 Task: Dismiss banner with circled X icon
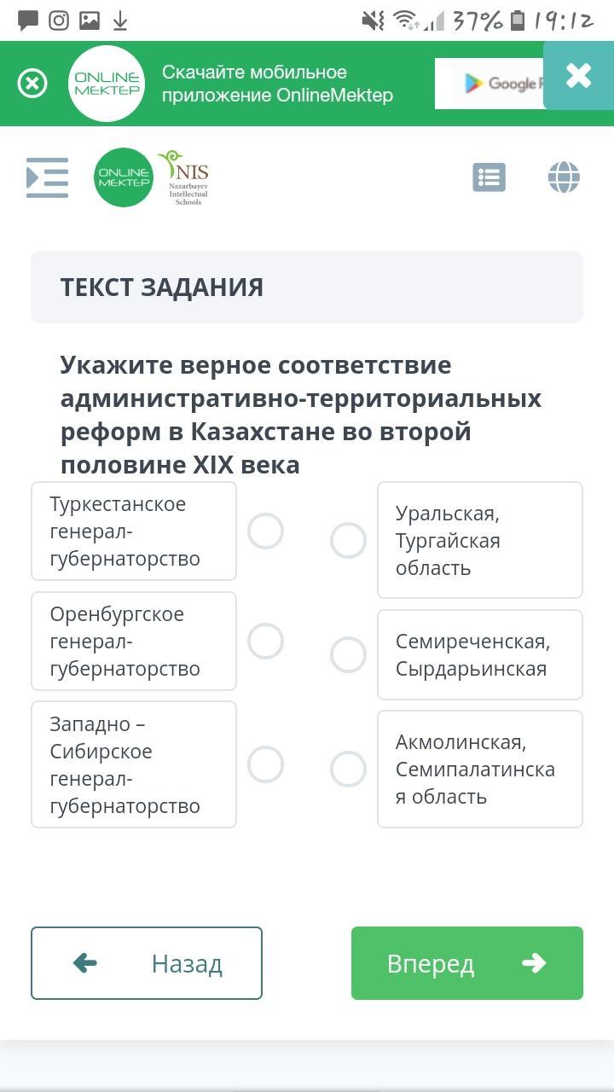coord(32,83)
